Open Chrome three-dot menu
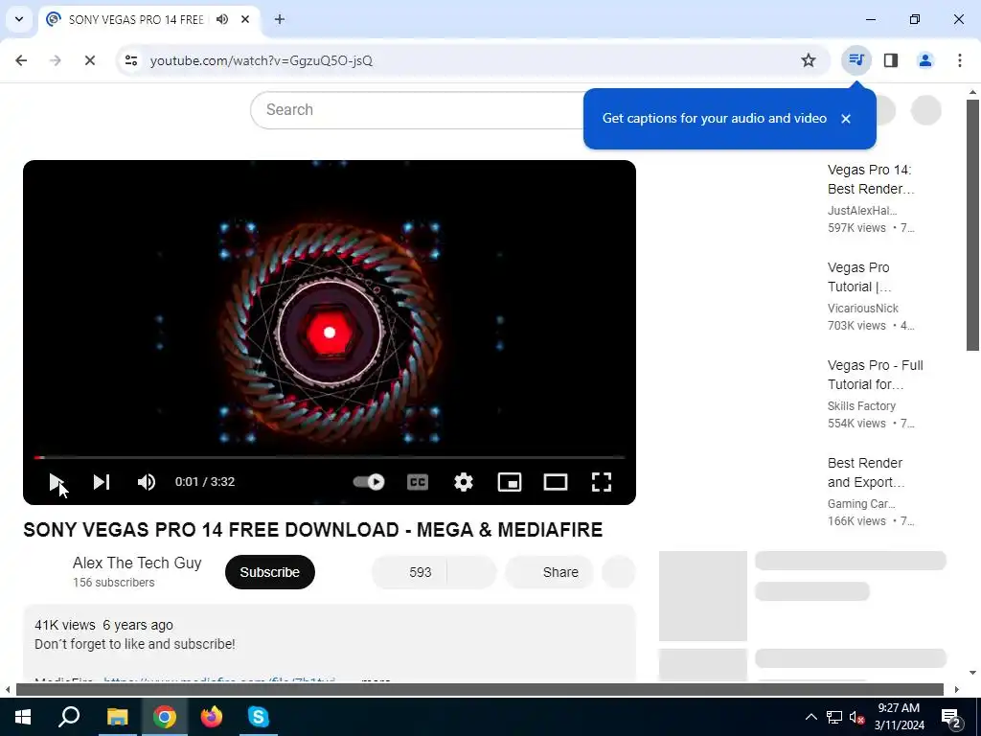The height and width of the screenshot is (736, 981). tap(960, 60)
